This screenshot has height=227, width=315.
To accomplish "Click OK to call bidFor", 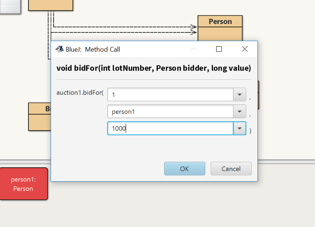I will click(184, 169).
